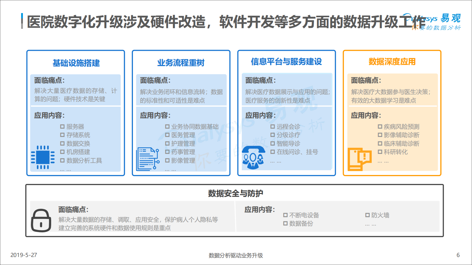The image size is (472, 265).
Task: Click the document workflow icon
Action: [148, 159]
